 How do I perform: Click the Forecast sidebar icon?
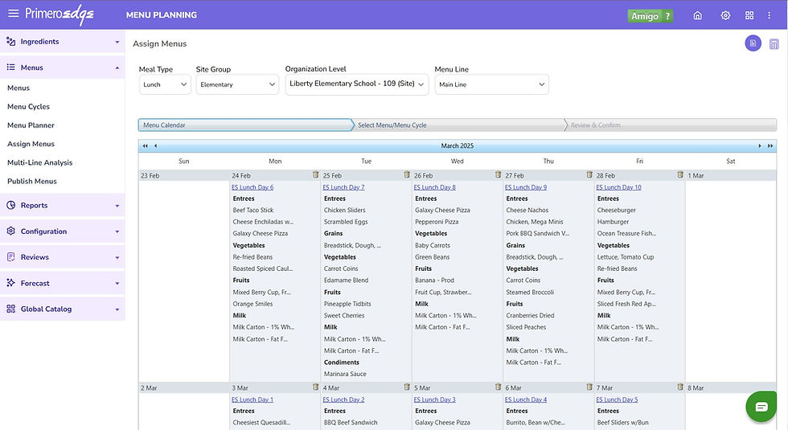click(x=10, y=283)
